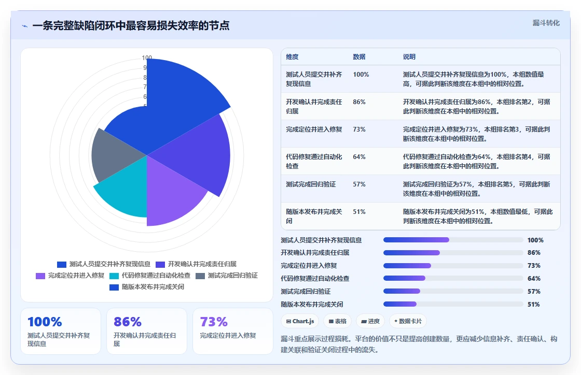Screen dimensions: 581x375
Task: Click table cell 代码修复通过自动化检查
Action: [x=314, y=161]
